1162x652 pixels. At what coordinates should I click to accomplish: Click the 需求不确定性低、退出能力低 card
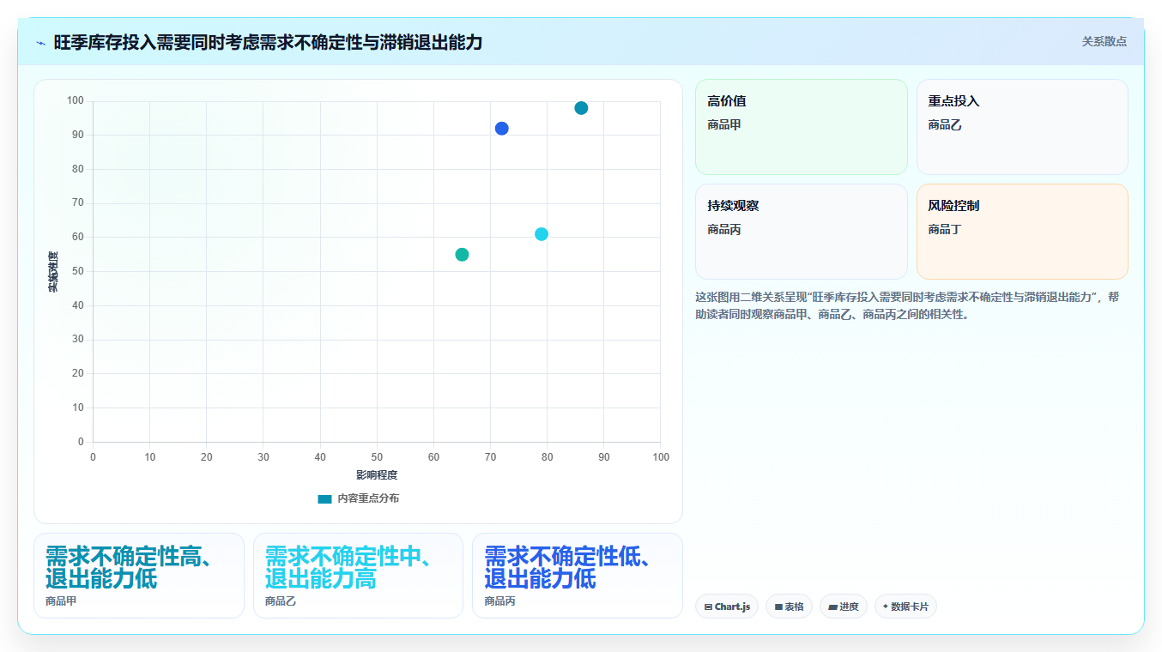tap(578, 576)
